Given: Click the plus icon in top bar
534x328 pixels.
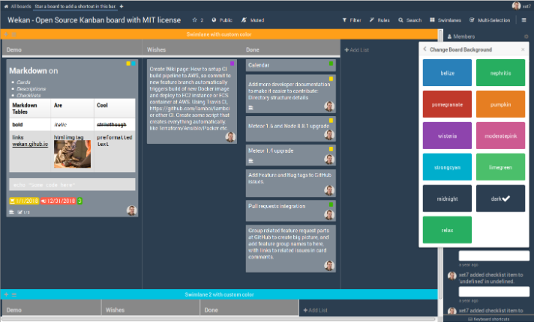Looking at the screenshot, I should click(121, 7).
